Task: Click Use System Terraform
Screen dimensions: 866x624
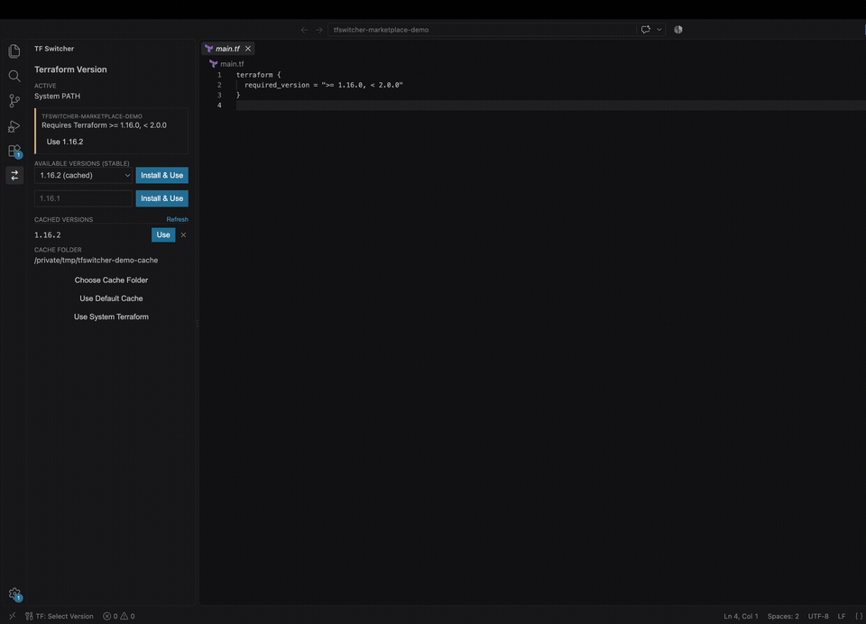Action: pos(111,317)
